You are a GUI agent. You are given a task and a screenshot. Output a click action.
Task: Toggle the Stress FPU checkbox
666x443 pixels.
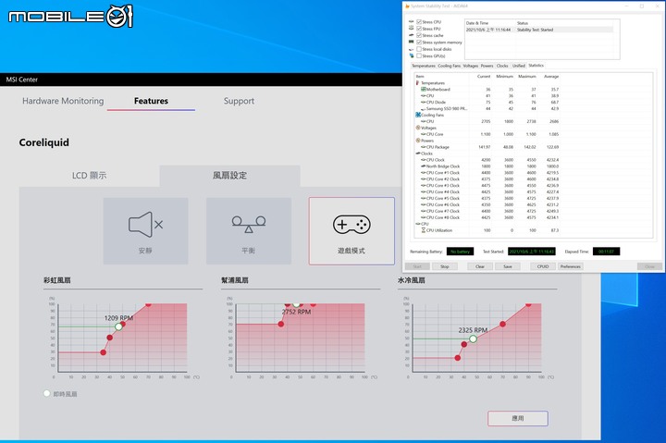click(x=419, y=29)
